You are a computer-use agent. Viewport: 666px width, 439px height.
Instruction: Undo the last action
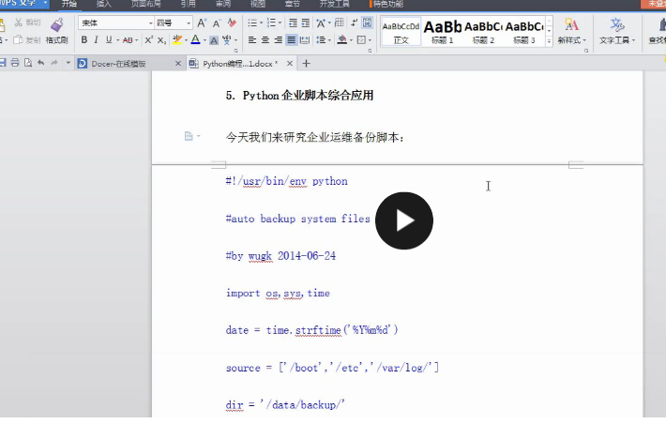click(x=40, y=63)
